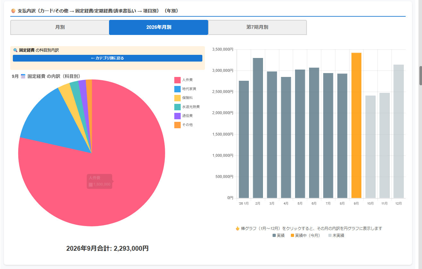This screenshot has width=422, height=269.
Task: Click the page vertical scrollbar thumb
Action: [x=420, y=76]
